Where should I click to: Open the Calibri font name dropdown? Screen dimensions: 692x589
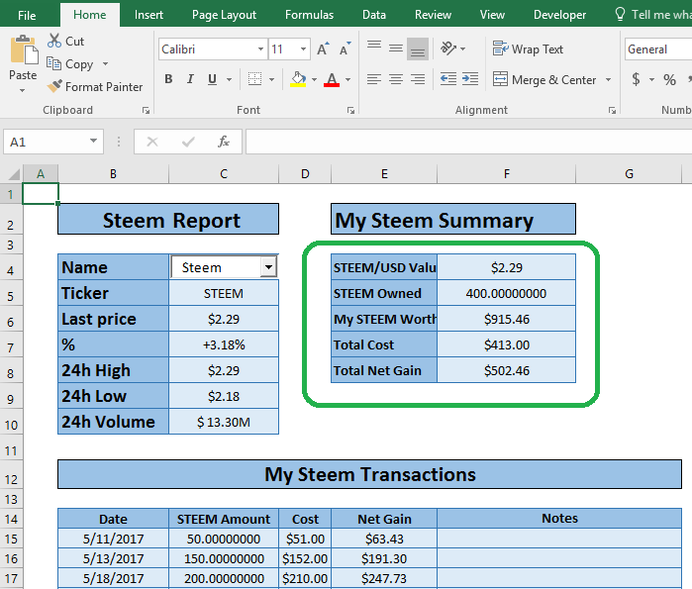[260, 49]
